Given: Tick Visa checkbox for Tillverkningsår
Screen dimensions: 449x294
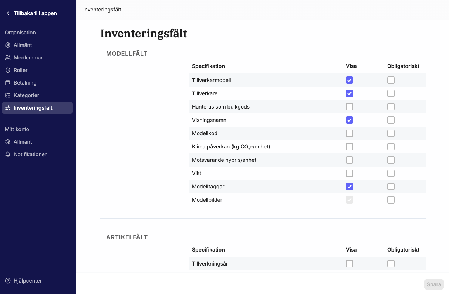Looking at the screenshot, I should pos(350,264).
